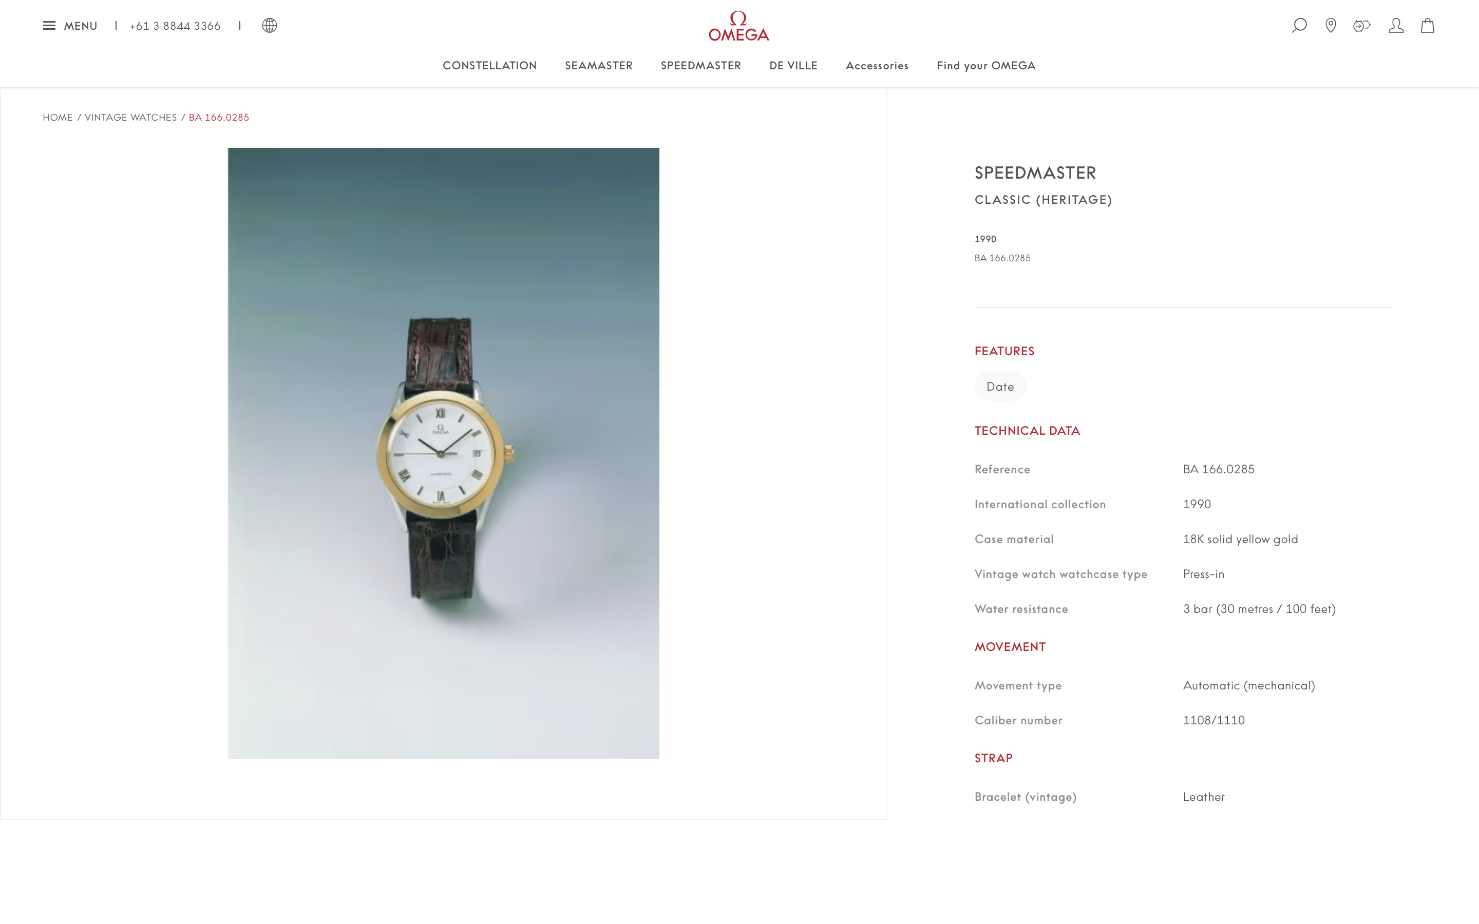Go to HOME breadcrumb

tap(58, 118)
